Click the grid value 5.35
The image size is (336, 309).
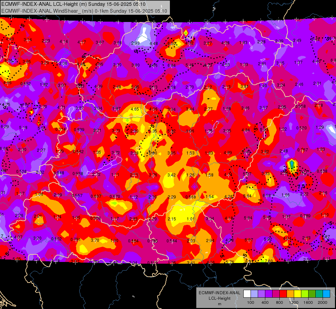[153, 131]
